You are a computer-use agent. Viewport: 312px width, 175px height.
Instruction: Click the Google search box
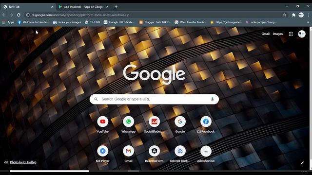point(154,99)
